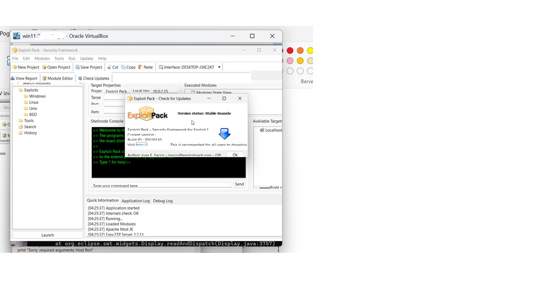Click the Module Editor icon
The height and width of the screenshot is (281, 539).
point(45,78)
